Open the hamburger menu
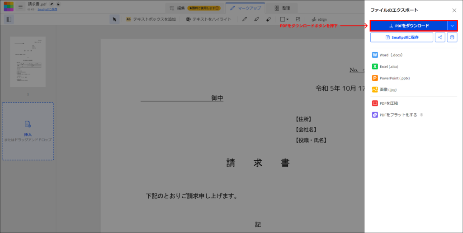Image resolution: width=463 pixels, height=233 pixels. point(20,6)
